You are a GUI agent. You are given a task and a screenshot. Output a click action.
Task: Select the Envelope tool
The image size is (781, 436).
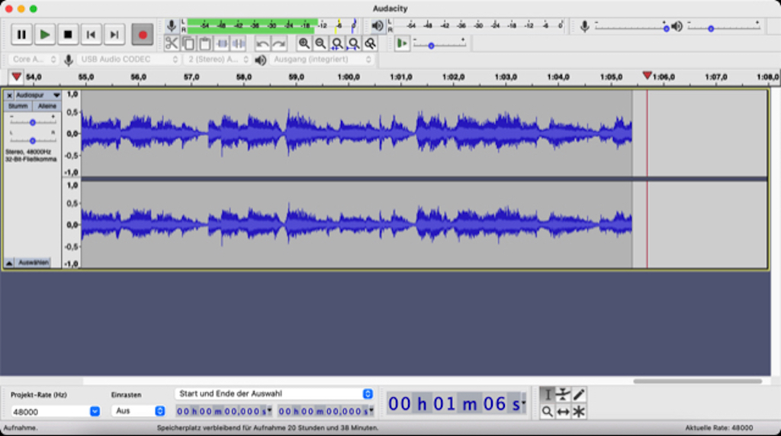click(x=563, y=395)
